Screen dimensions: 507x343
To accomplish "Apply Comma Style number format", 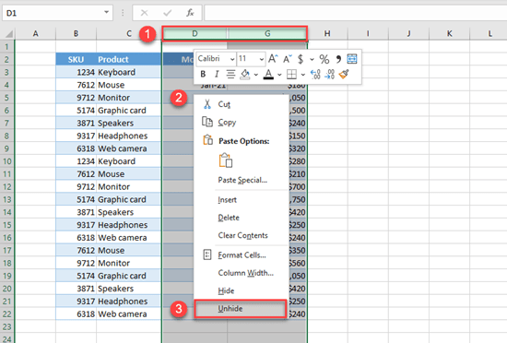I will tap(338, 59).
